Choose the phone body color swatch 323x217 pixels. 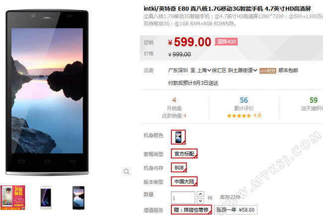178,137
